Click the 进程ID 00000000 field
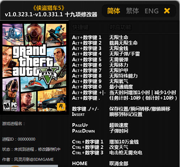 pyautogui.click(x=19, y=139)
